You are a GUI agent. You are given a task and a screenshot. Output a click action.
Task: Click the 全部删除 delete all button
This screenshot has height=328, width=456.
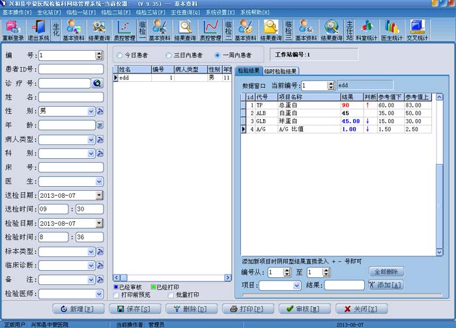click(386, 272)
